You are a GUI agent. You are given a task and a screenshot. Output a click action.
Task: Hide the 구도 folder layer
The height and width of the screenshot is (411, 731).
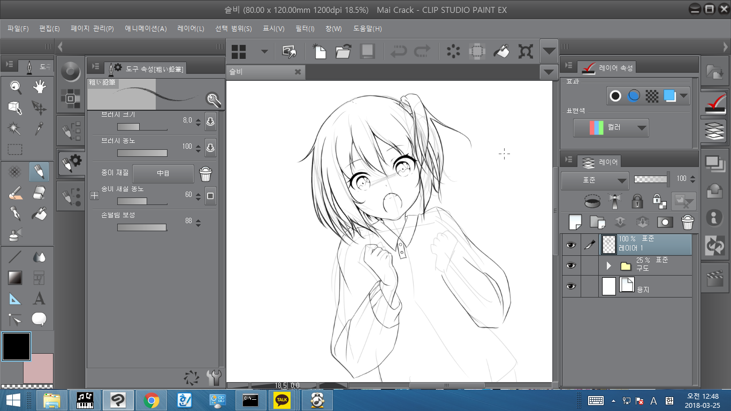[571, 265]
